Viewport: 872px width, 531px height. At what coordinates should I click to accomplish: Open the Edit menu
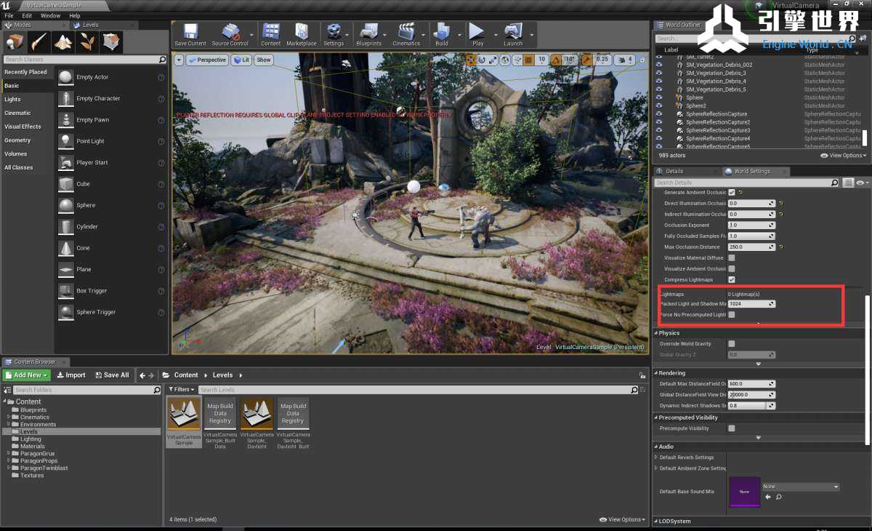(27, 15)
